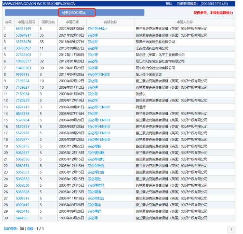Click the 国际分类 column header
Viewport: 243px width, 234px height.
[x=48, y=22]
